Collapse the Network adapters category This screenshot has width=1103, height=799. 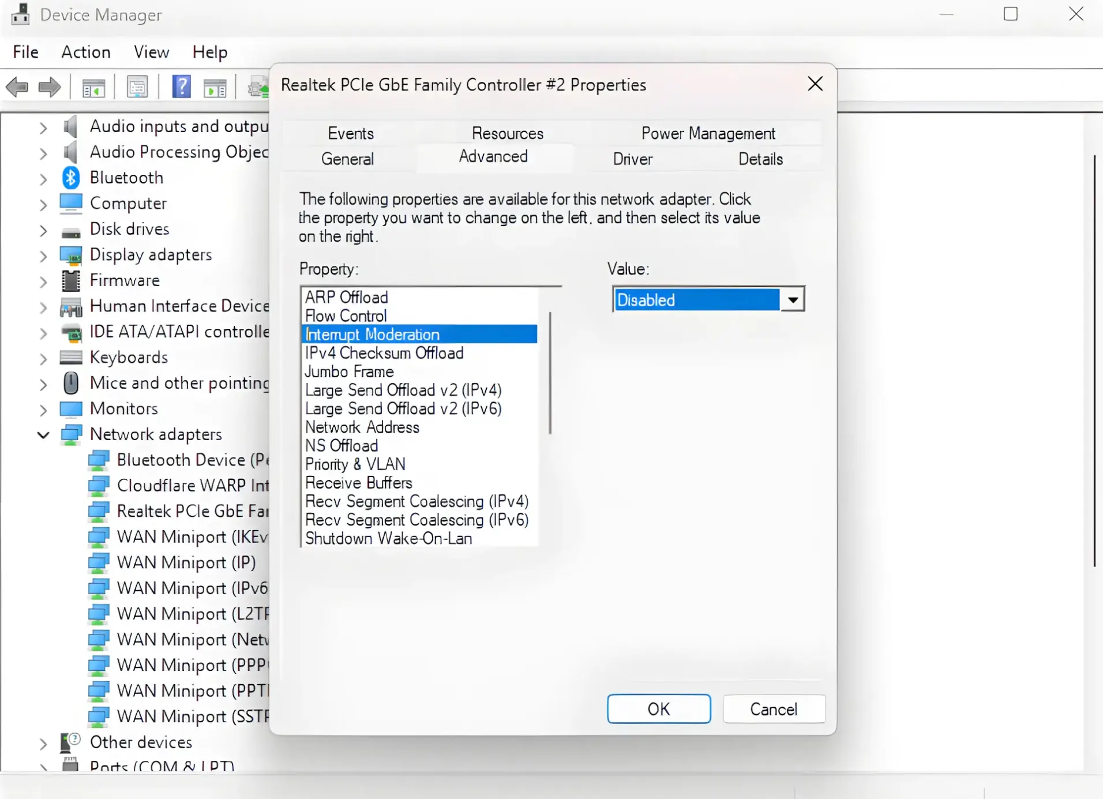(x=43, y=434)
